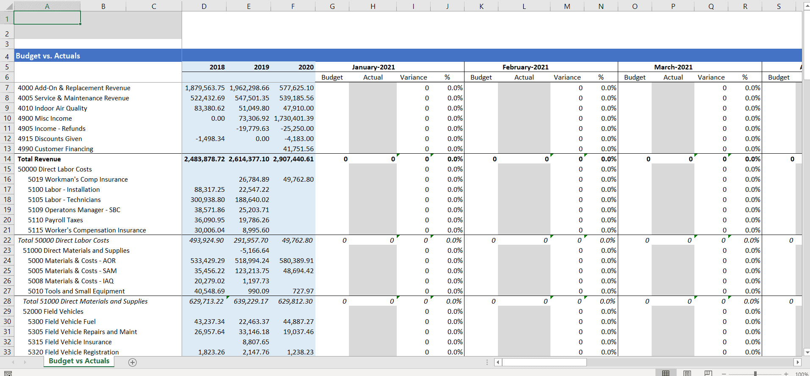810x376 pixels.
Task: Click horizontal scrollbar left arrow
Action: (498, 362)
